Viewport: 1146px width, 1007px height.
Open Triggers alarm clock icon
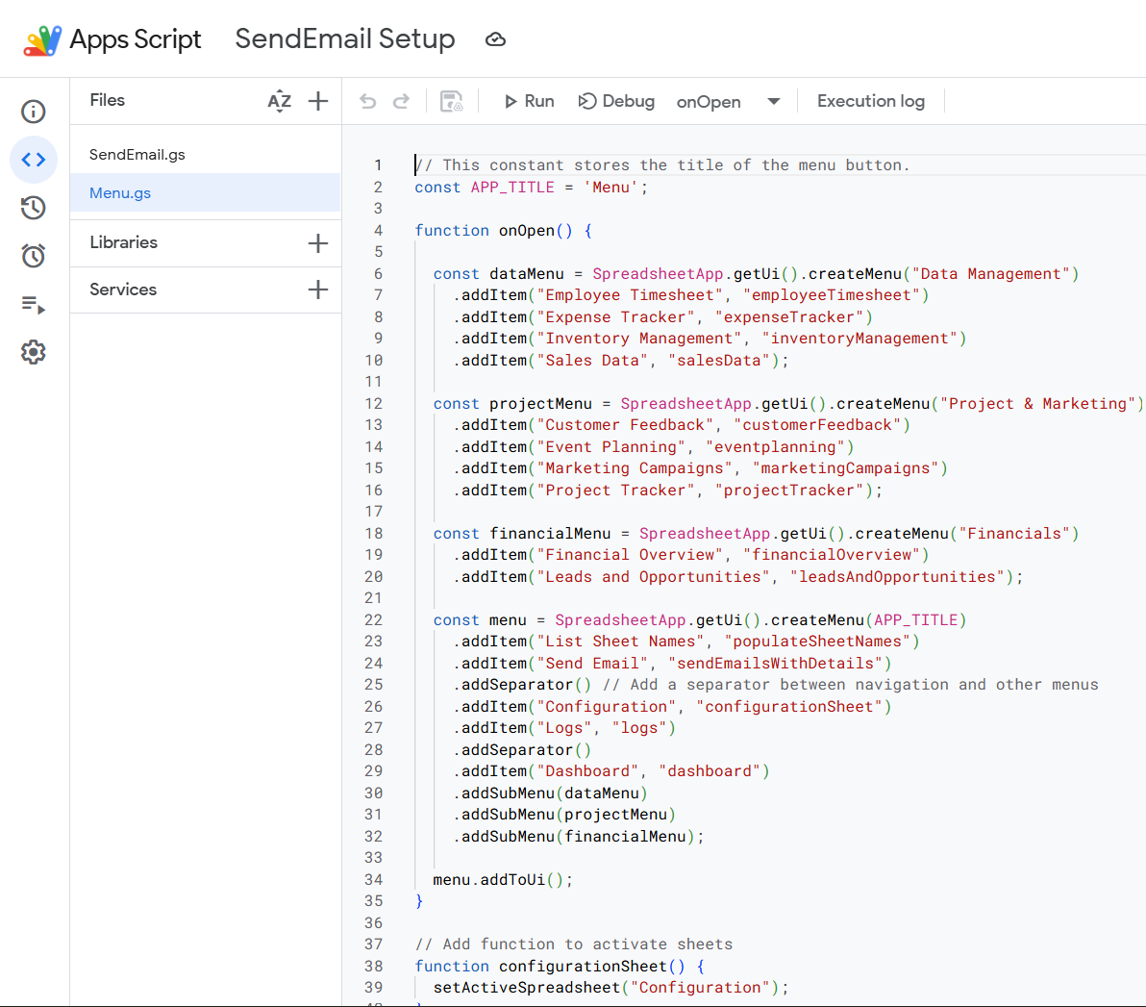pyautogui.click(x=34, y=256)
